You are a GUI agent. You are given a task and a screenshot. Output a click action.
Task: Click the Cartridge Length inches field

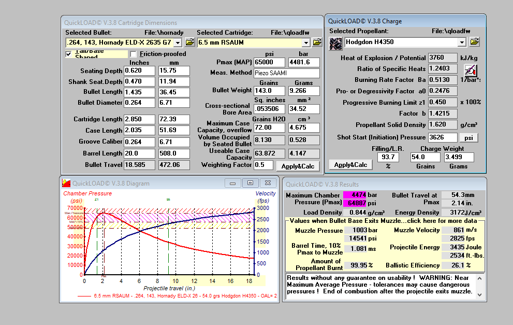click(139, 119)
